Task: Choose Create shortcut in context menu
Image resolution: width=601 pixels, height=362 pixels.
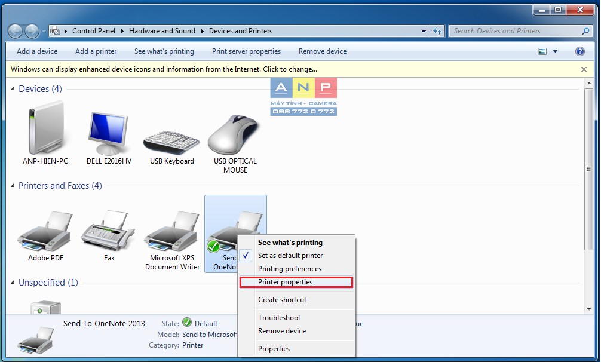Action: click(296, 300)
